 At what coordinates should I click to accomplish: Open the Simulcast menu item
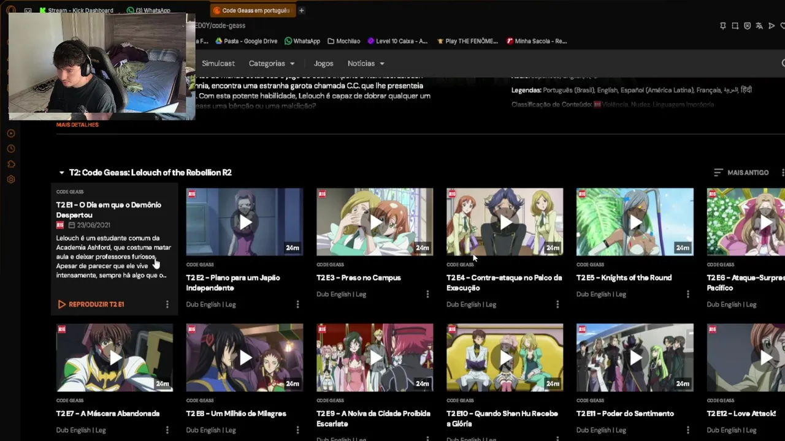tap(218, 64)
